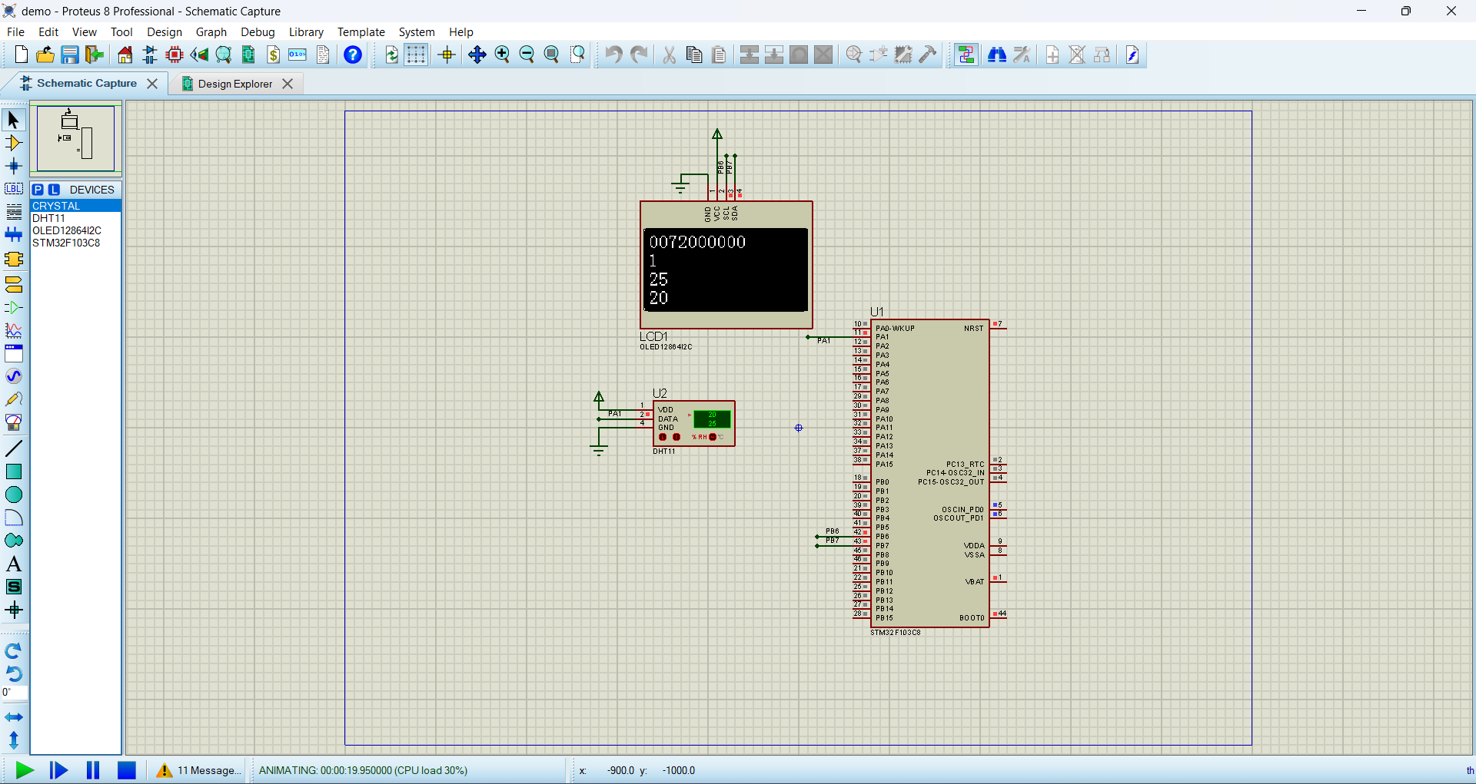Screen dimensions: 1476x784
Task: Open the Library menu
Action: click(x=306, y=31)
